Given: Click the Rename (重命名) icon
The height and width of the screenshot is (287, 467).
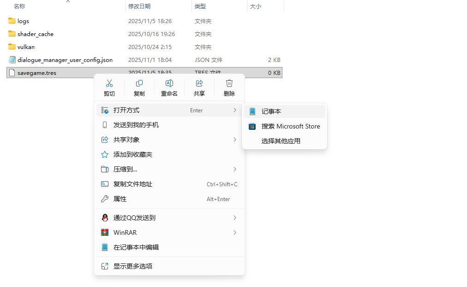Looking at the screenshot, I should coord(169,83).
